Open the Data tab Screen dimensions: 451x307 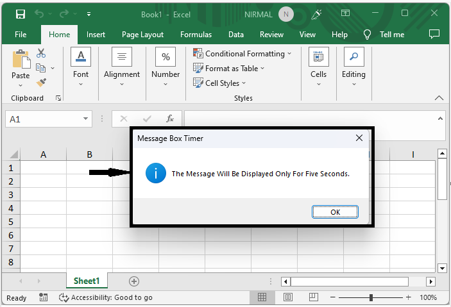pyautogui.click(x=236, y=35)
